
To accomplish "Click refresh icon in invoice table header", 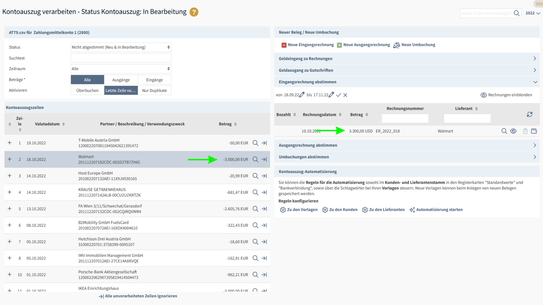I will coord(529,114).
